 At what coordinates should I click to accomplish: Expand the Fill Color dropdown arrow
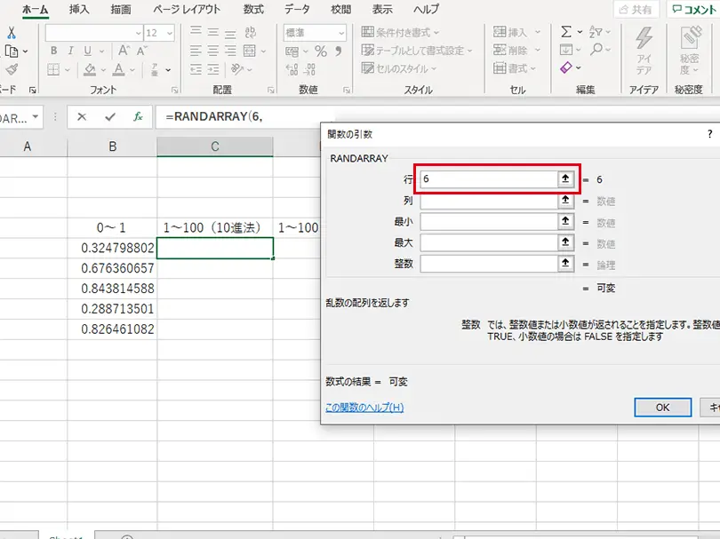(x=102, y=69)
